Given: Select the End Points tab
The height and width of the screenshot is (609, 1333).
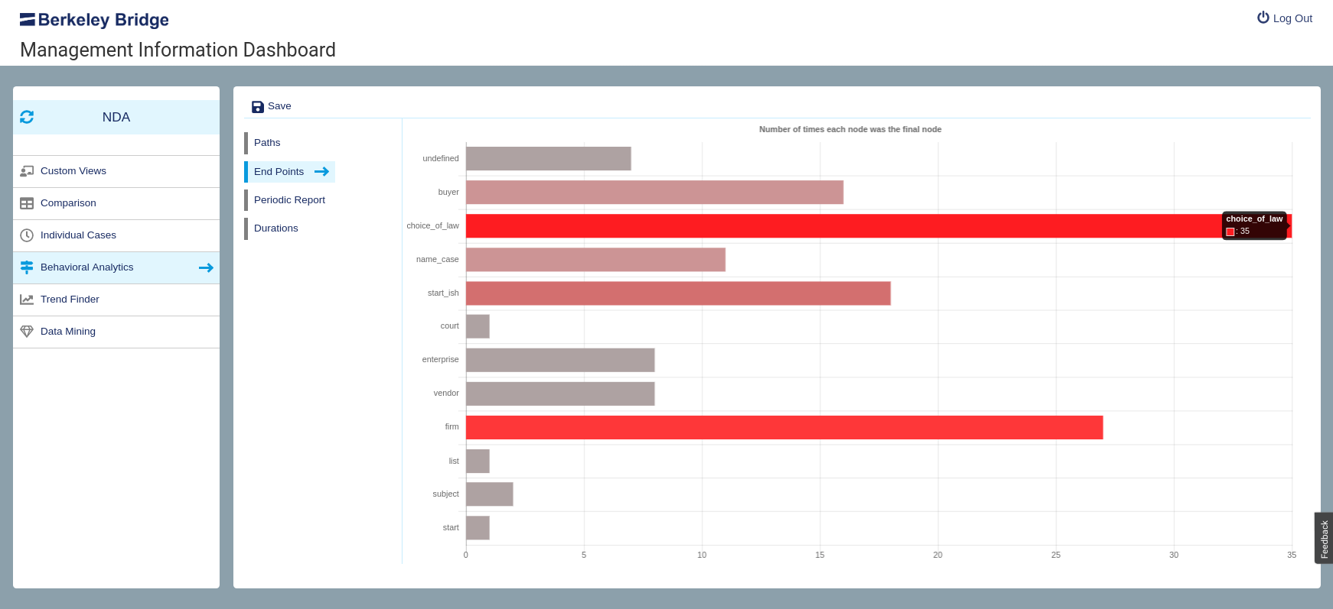Looking at the screenshot, I should pos(289,172).
